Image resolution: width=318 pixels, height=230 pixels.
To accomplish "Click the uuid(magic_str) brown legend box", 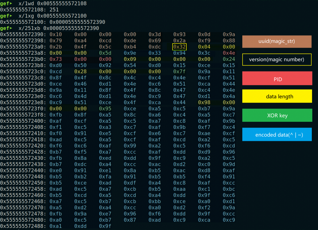I will (277, 41).
